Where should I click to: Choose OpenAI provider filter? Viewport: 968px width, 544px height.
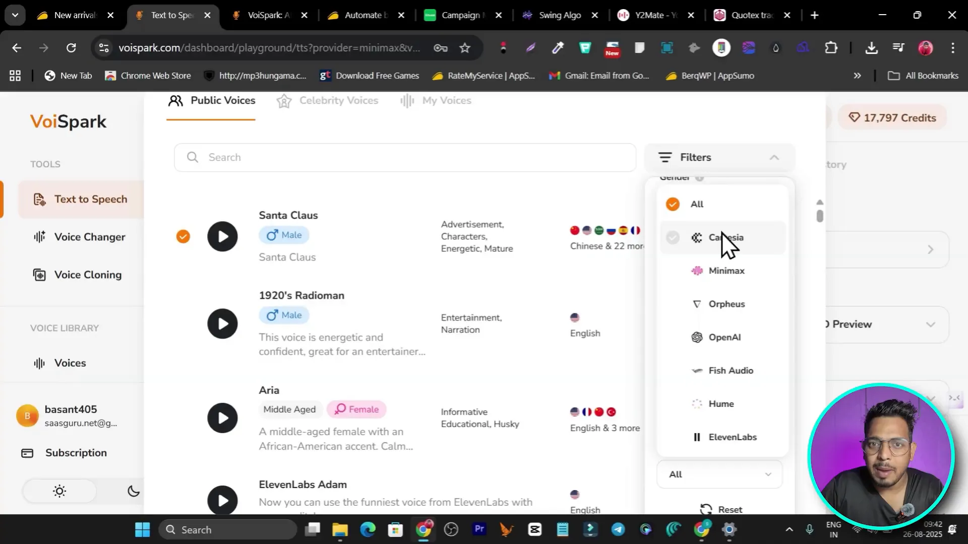tap(724, 337)
